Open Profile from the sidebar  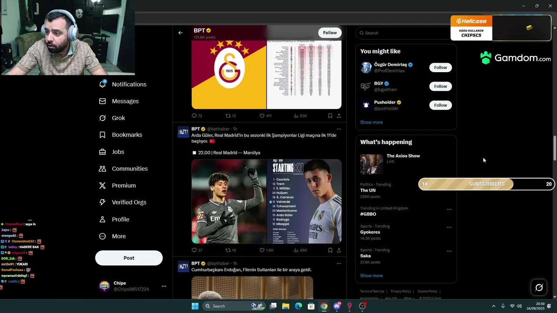pos(114,219)
